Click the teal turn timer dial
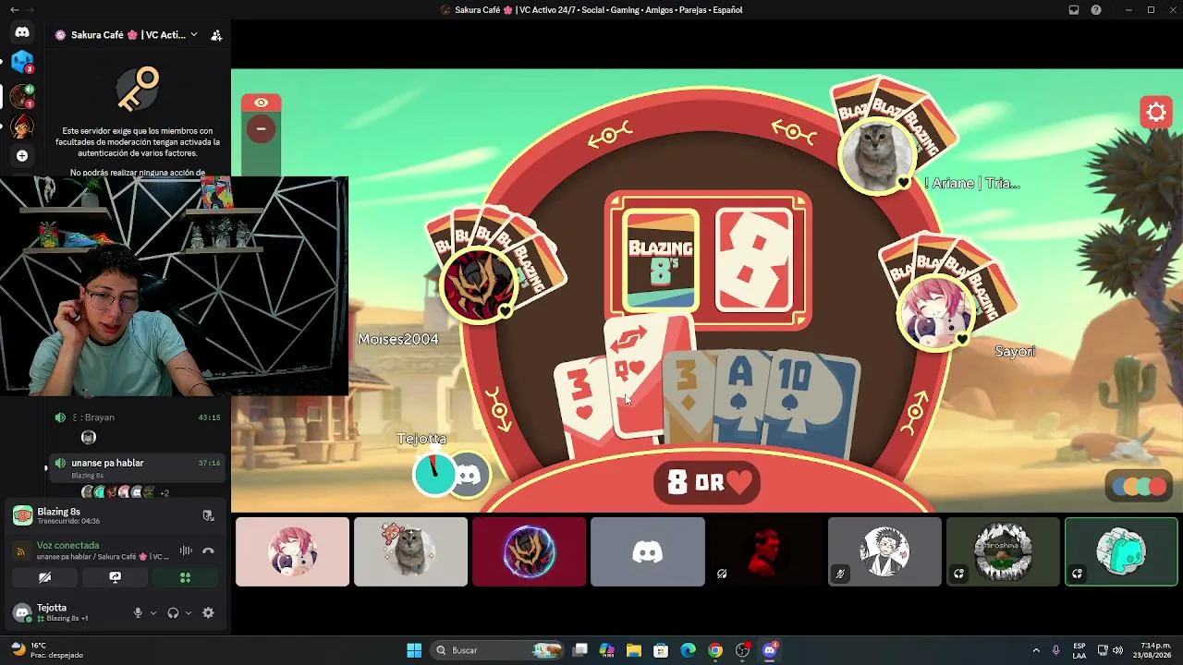The image size is (1183, 665). pyautogui.click(x=433, y=474)
